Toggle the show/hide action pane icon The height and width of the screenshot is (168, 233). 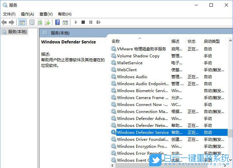click(65, 23)
